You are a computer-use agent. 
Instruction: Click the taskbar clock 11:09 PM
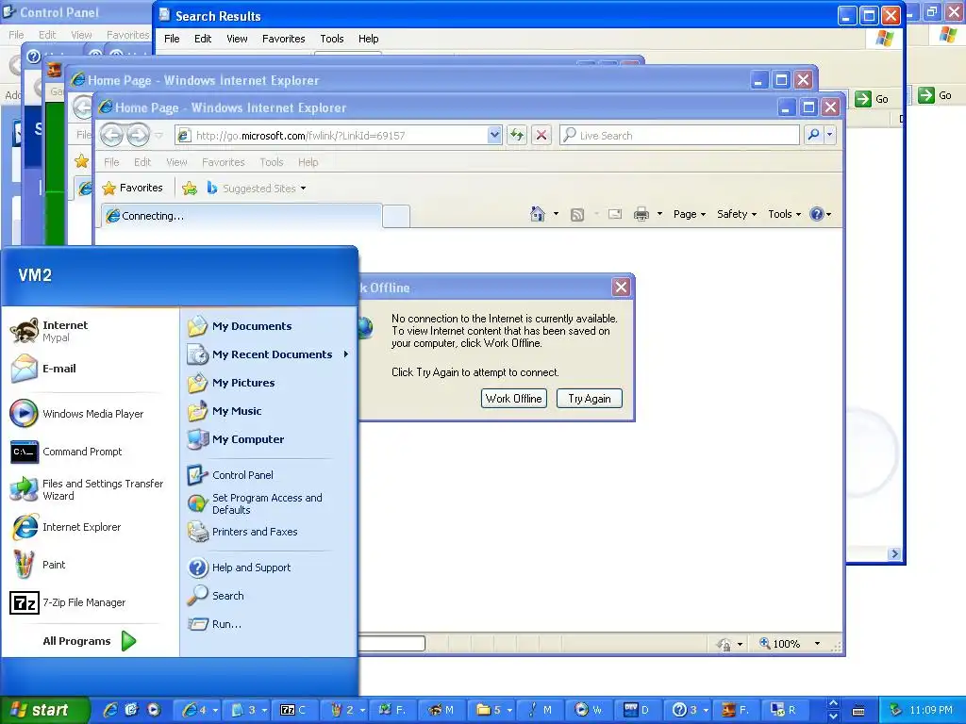click(x=930, y=710)
